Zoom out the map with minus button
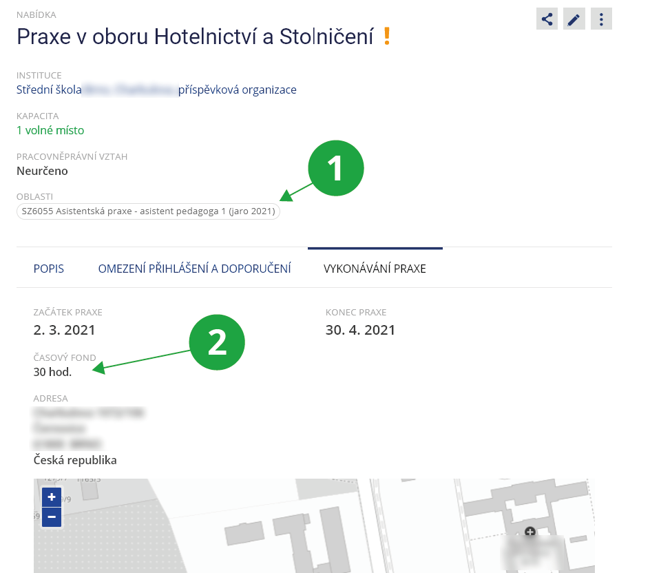This screenshot has width=650, height=573. click(52, 517)
